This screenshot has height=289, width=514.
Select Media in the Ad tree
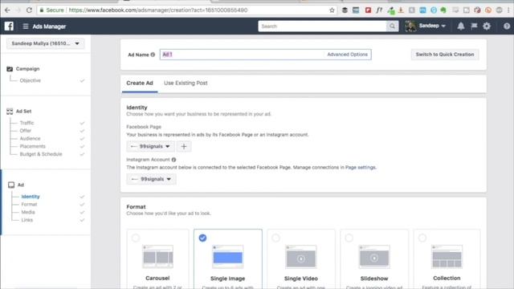(28, 212)
